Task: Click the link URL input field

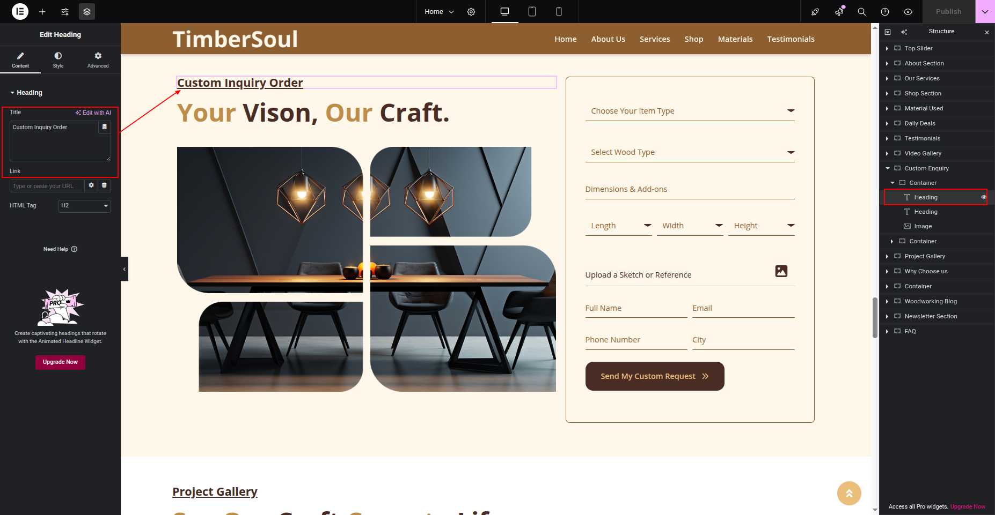Action: [47, 186]
